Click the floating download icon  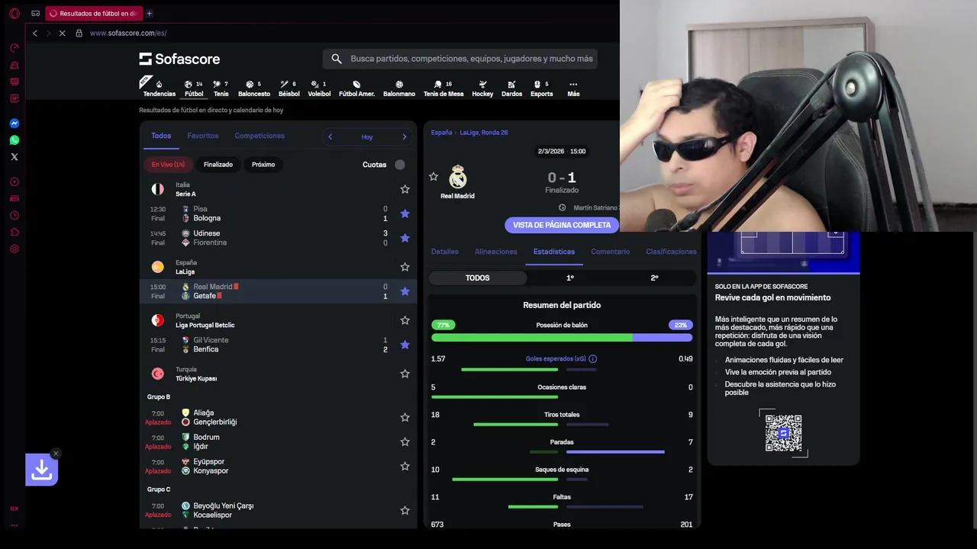click(x=42, y=470)
